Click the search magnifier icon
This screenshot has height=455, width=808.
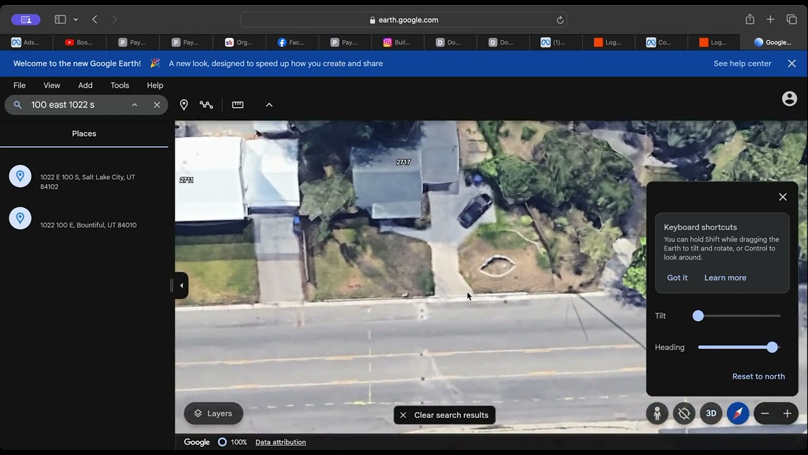pos(18,105)
